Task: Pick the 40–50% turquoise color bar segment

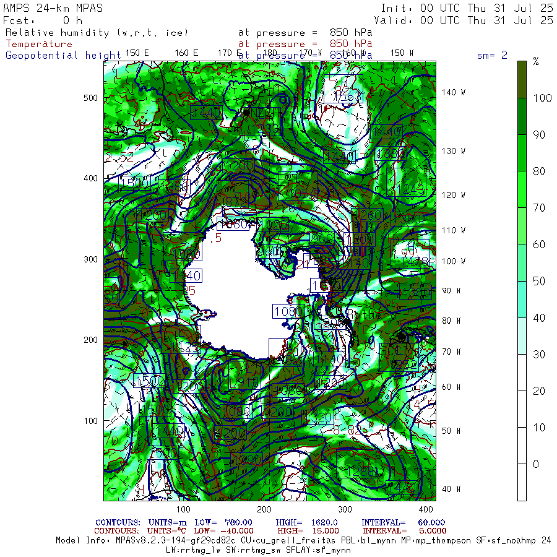Action: coord(522,299)
